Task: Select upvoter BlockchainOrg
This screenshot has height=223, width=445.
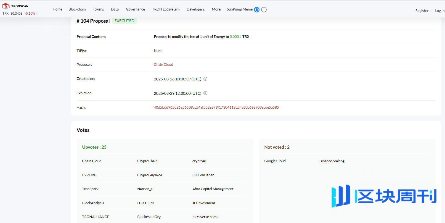Action: (149, 217)
